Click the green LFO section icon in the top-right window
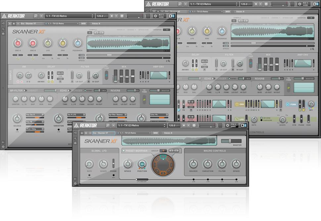This screenshot has width=321, height=221. click(237, 119)
